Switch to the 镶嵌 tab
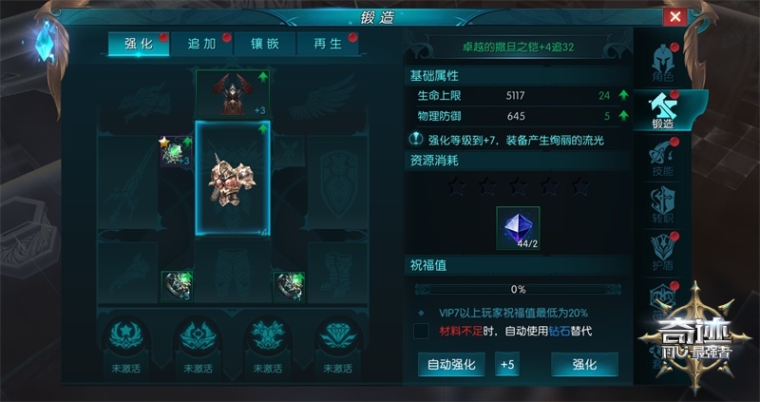The width and height of the screenshot is (760, 402). click(x=265, y=44)
